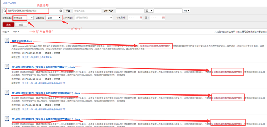
Task: Expand the MB file size unit dropdown
Action: [x=186, y=11]
